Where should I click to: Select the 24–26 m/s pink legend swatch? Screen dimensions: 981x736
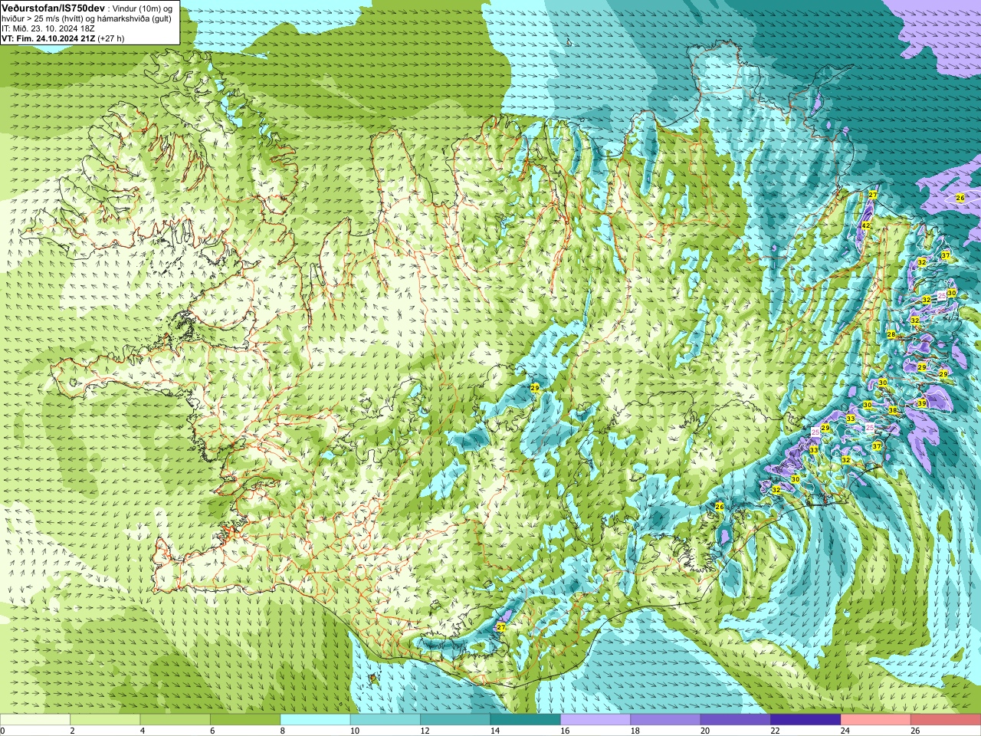(876, 720)
